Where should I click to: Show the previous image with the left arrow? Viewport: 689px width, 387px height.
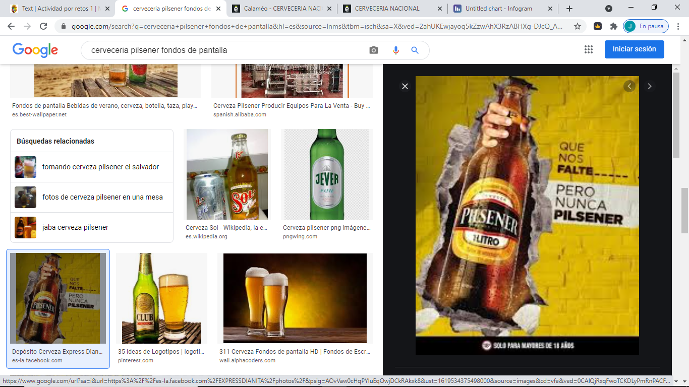pyautogui.click(x=629, y=86)
